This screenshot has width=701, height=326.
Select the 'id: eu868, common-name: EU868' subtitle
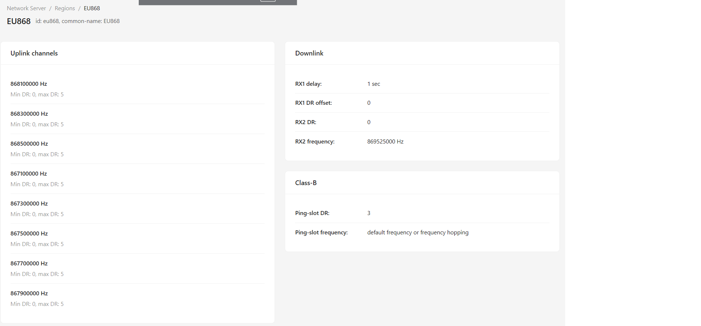point(78,21)
